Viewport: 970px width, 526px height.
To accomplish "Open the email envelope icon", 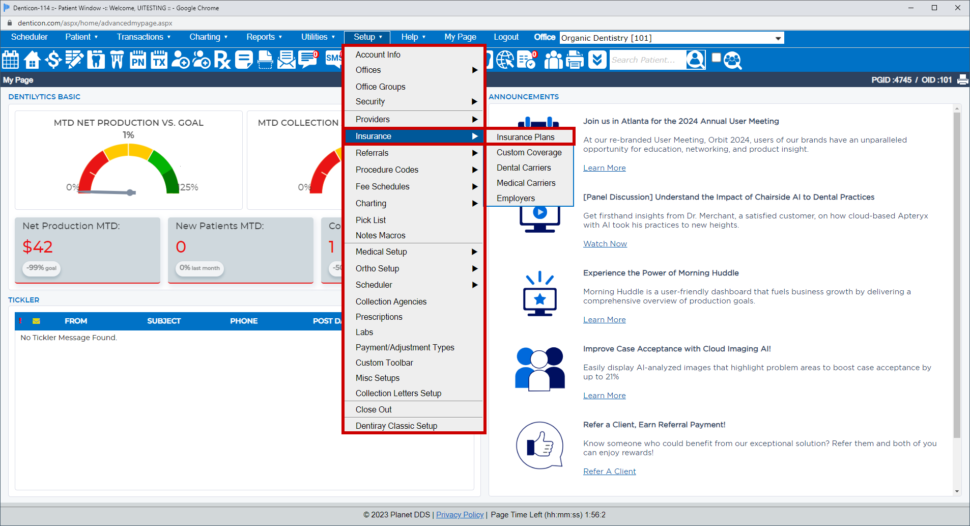I will point(287,60).
